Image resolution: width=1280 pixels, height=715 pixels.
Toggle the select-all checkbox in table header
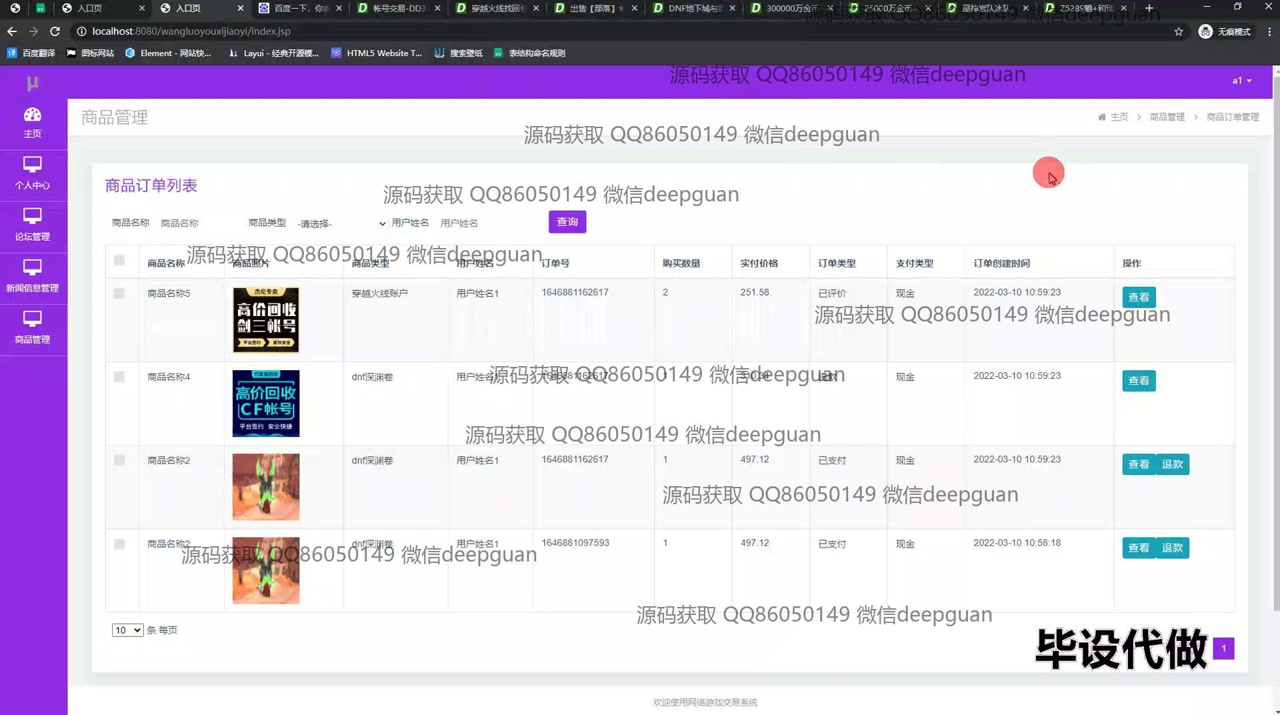tap(119, 260)
